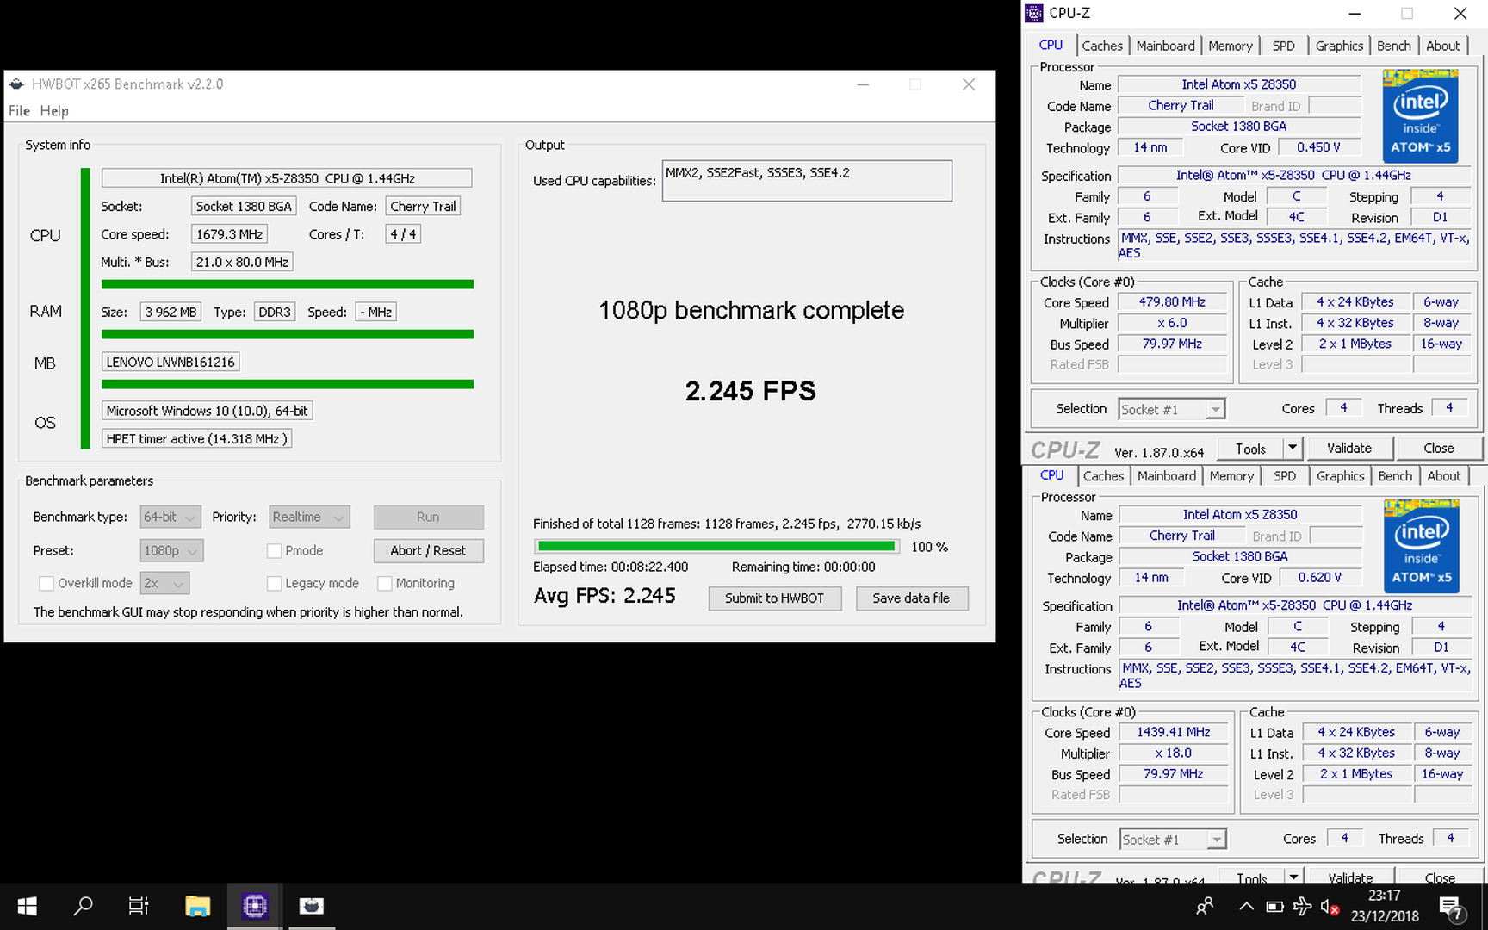
Task: Open Graphics tab in top CPU-Z
Action: (x=1339, y=46)
